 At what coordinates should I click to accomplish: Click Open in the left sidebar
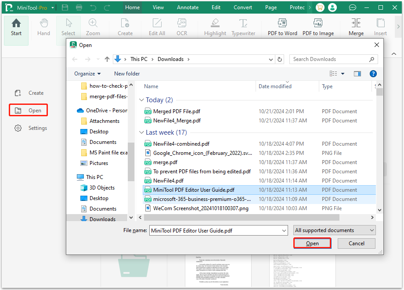pos(29,111)
